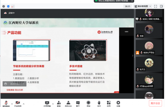Open the 聊天 chat panel
Viewport: 165px width, 107px height.
click(78, 104)
